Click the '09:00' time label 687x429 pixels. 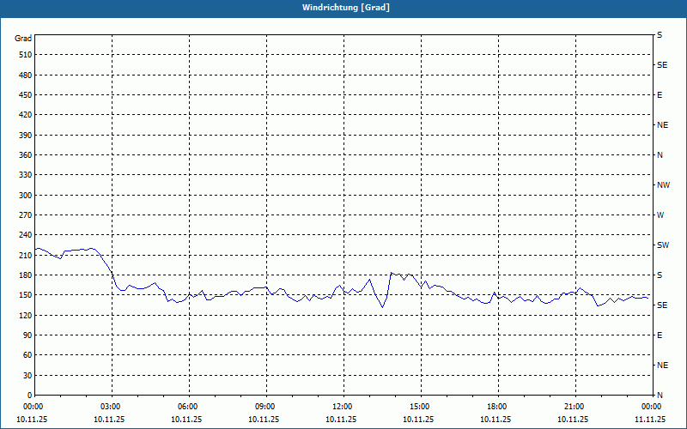(266, 407)
